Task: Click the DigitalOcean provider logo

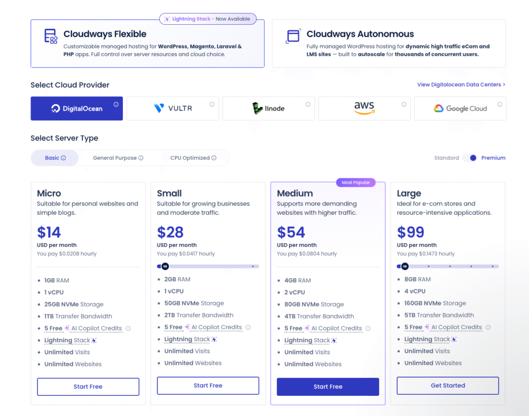Action: pyautogui.click(x=76, y=108)
